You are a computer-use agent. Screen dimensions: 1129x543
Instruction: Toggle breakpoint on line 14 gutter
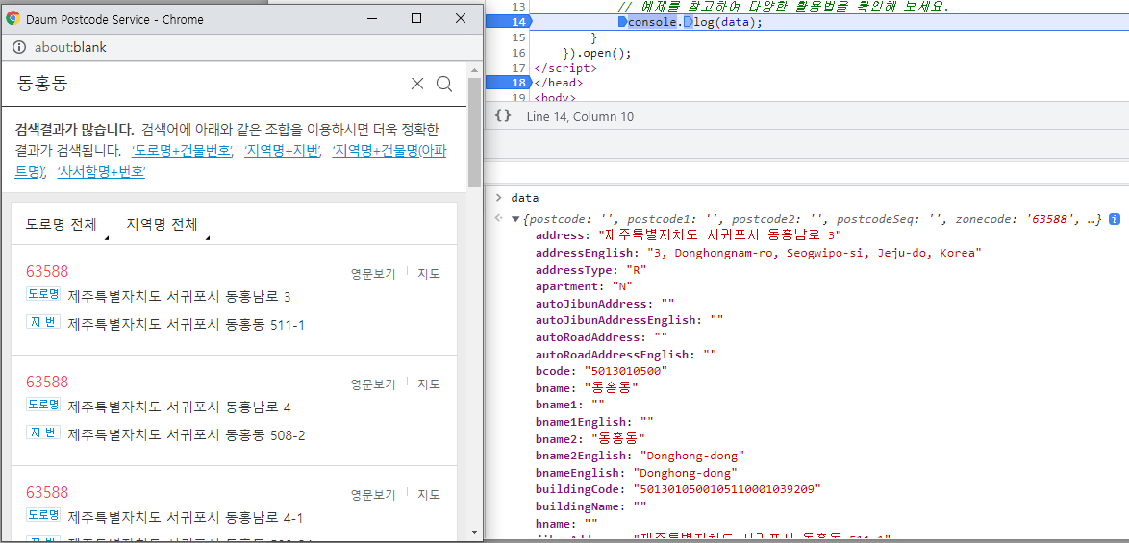(509, 23)
